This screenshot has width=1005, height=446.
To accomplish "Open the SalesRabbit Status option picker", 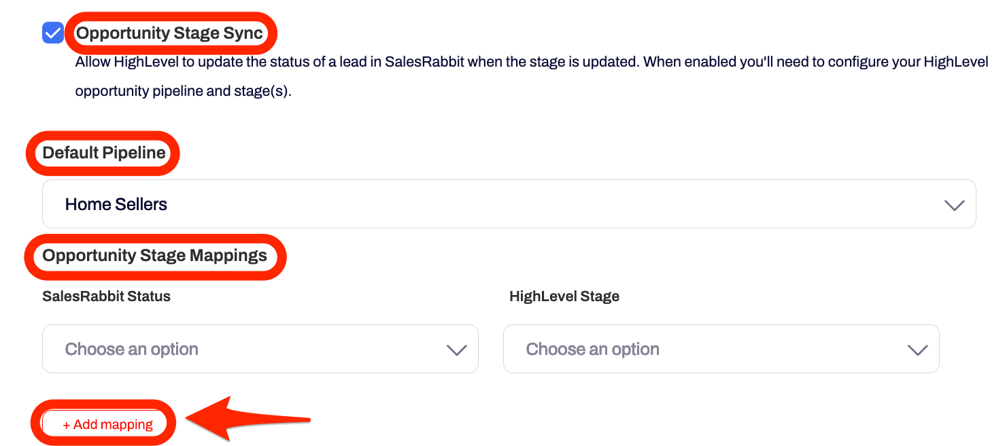I will click(260, 349).
